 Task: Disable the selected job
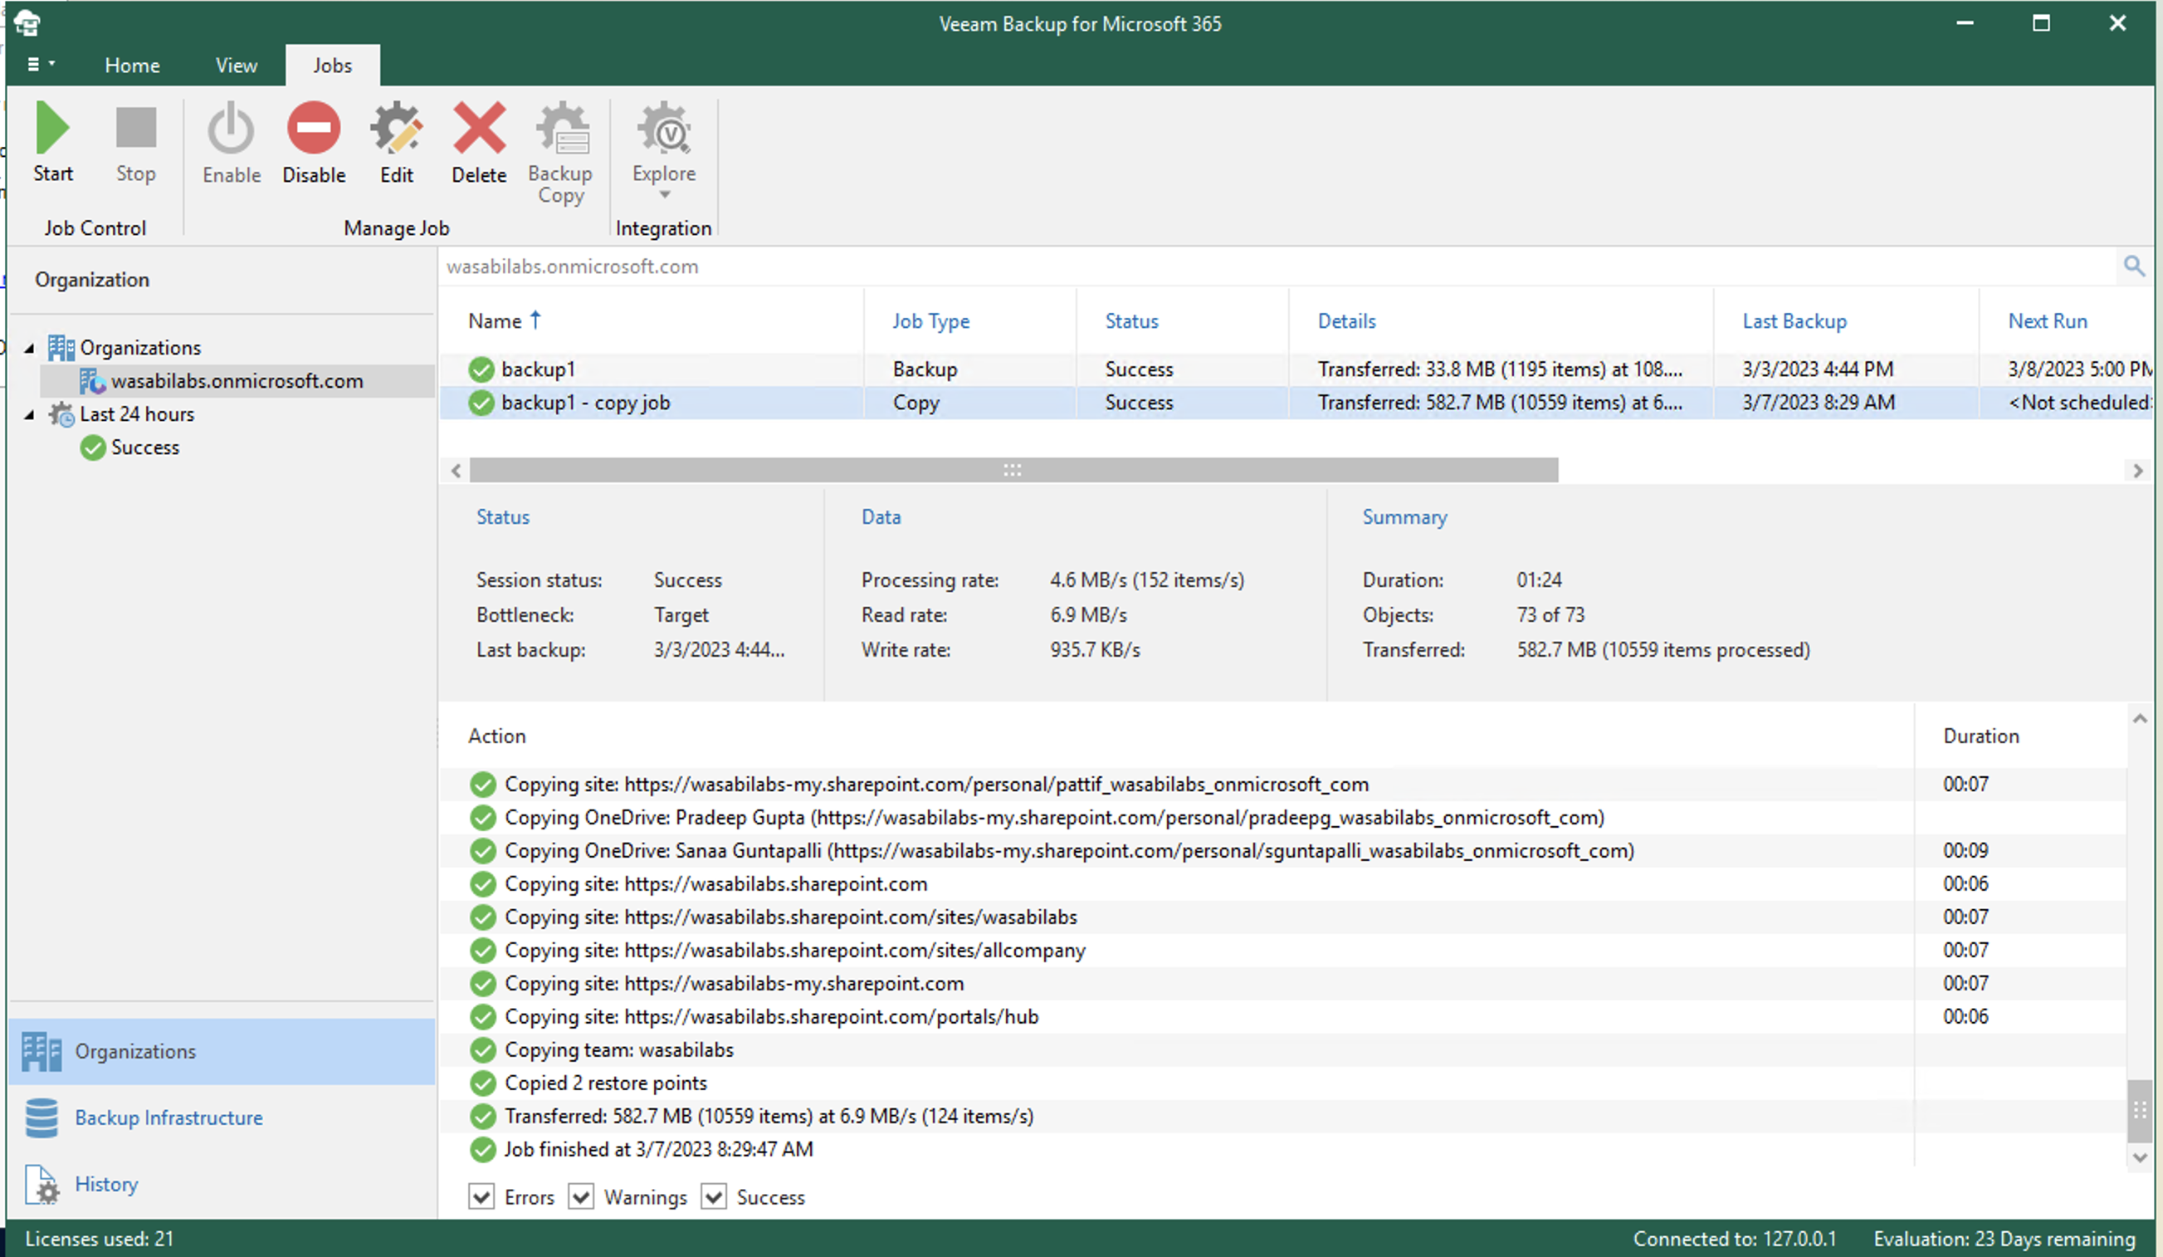click(x=313, y=142)
